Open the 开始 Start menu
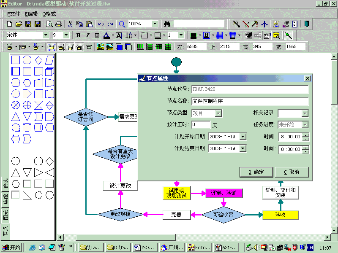Image resolution: width=338 pixels, height=253 pixels. point(11,248)
